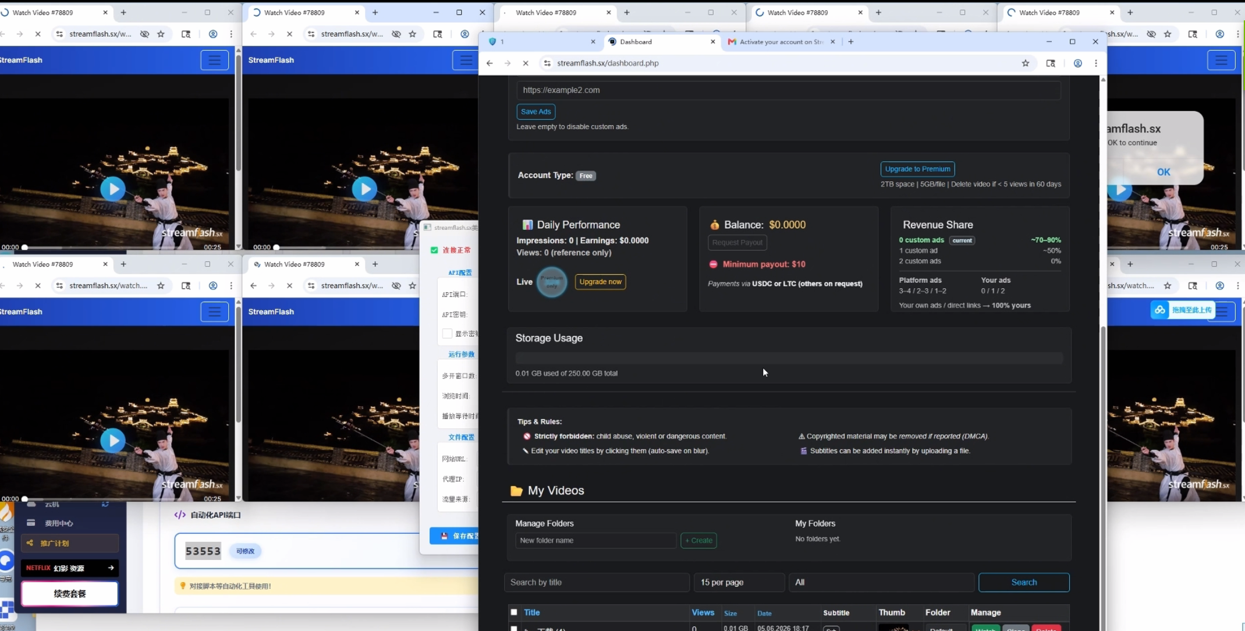Click the + Create folder button

[x=698, y=540]
